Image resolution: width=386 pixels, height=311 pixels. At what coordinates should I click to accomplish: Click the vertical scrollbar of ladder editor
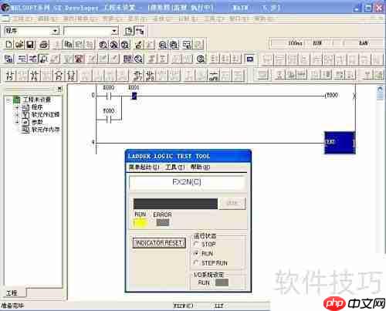pos(380,170)
